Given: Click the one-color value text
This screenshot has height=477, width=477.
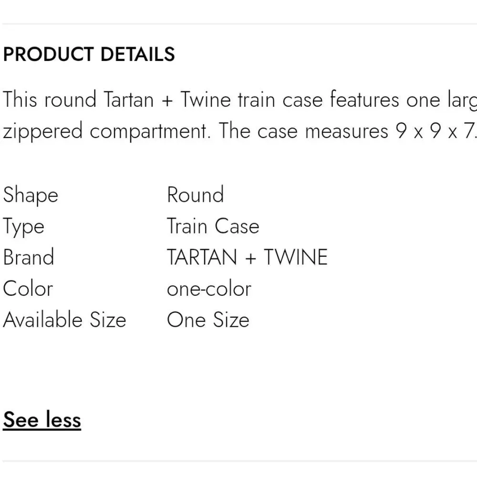Looking at the screenshot, I should (x=209, y=289).
